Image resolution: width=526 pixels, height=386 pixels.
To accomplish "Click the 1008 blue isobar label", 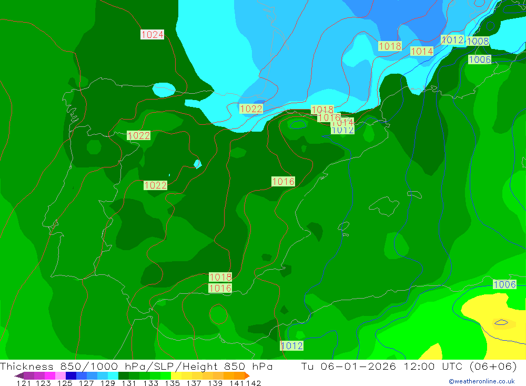I will coord(478,41).
